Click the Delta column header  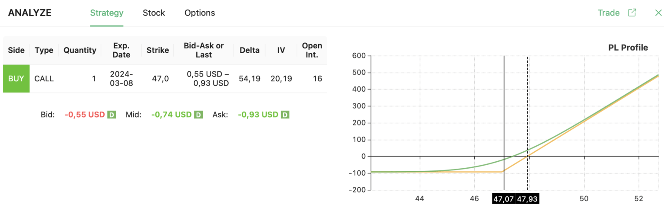(249, 50)
